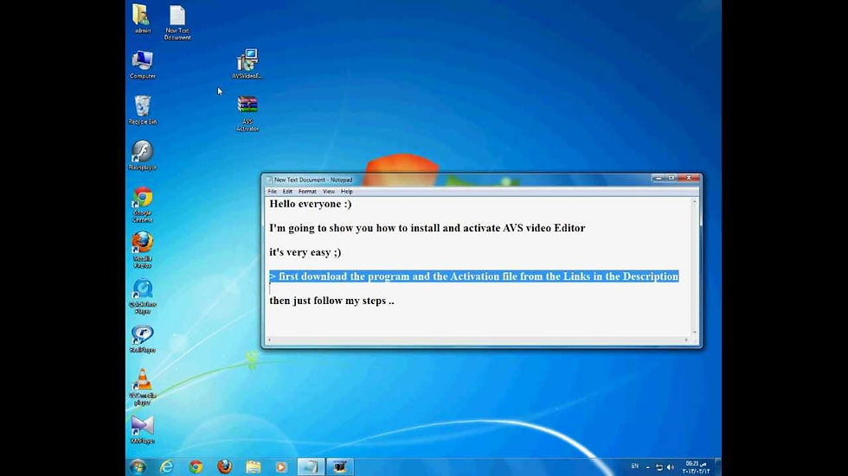Screen dimensions: 848x476
Task: Click the 'Hello everyone :)' line
Action: (311, 204)
